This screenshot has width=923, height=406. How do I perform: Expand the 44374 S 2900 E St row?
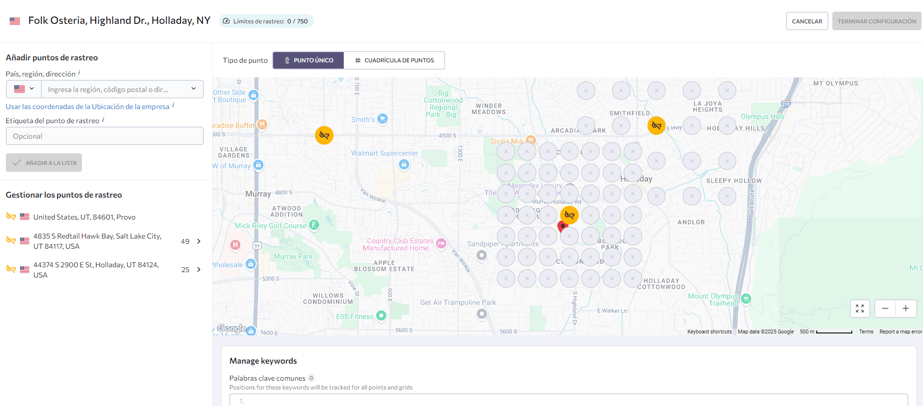pyautogui.click(x=199, y=270)
